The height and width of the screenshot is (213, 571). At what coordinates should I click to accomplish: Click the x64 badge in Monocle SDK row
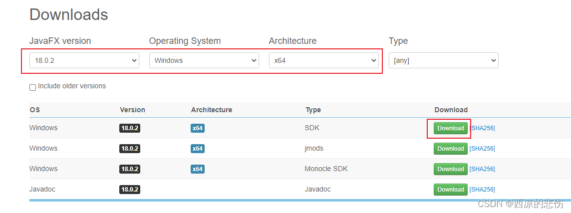[197, 169]
